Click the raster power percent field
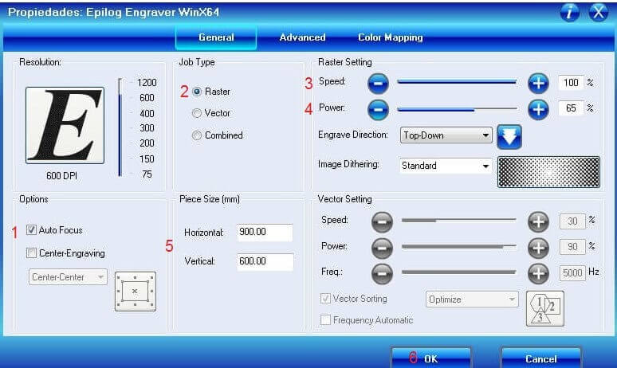 pyautogui.click(x=571, y=108)
